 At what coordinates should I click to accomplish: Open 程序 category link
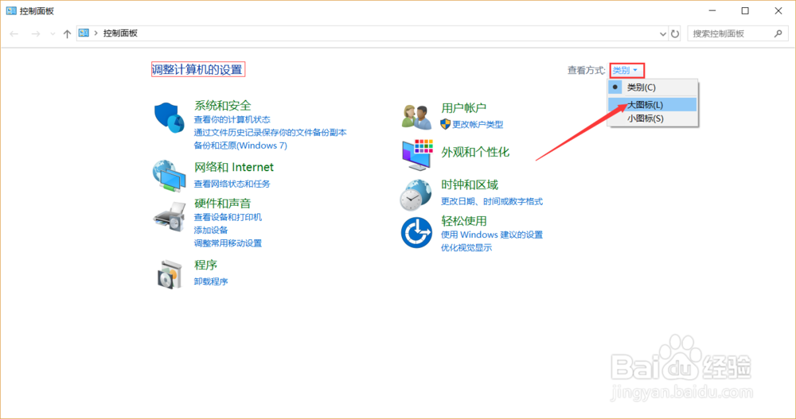click(205, 265)
